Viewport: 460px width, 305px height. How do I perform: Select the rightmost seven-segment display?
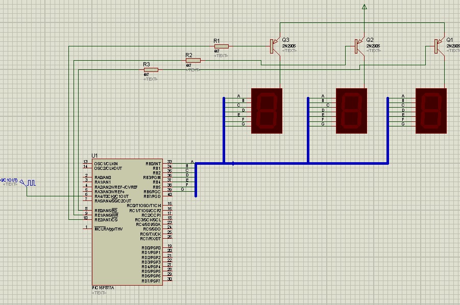click(x=431, y=111)
